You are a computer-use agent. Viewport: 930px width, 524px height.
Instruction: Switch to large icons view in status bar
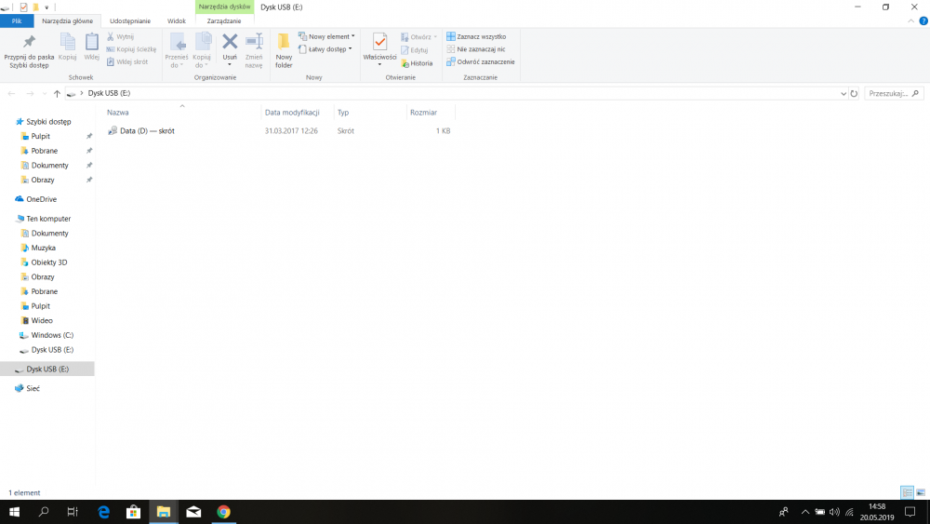pyautogui.click(x=920, y=492)
